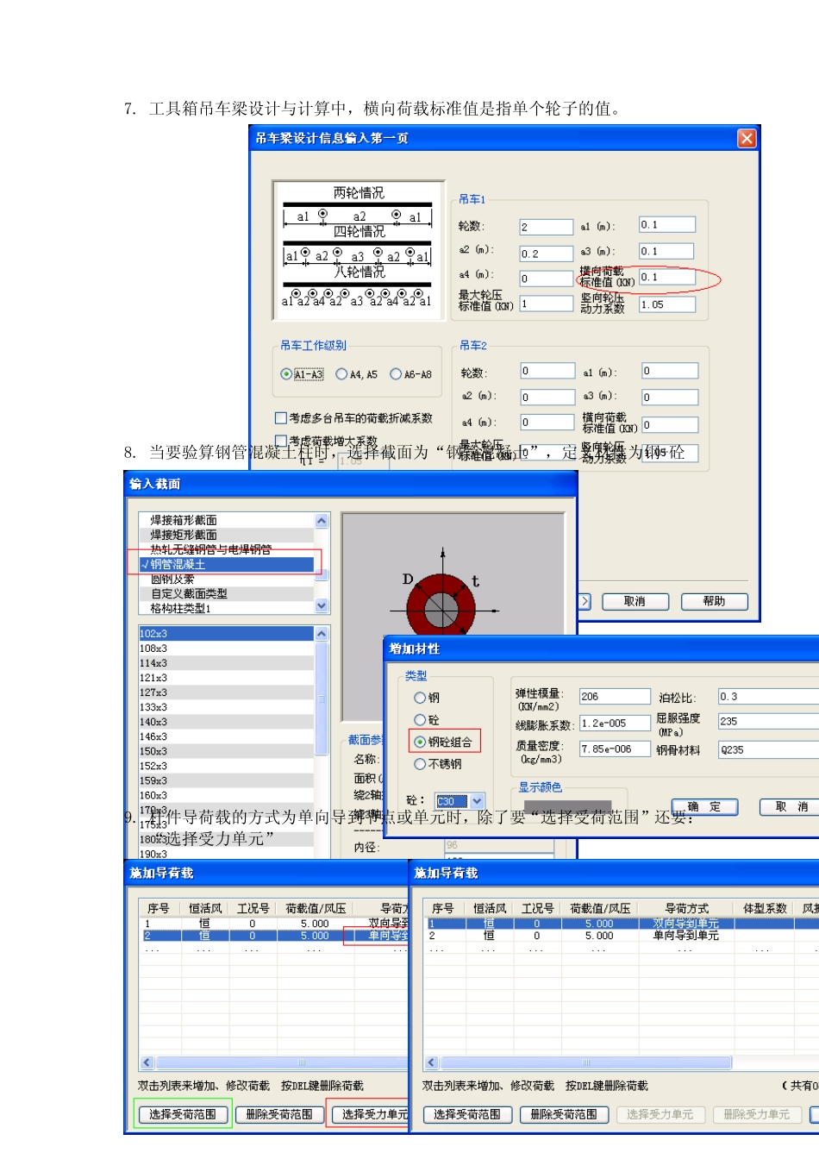Screen dimensions: 819x1159
Task: Click 质量密度 field 7.85e-006
Action: click(615, 749)
